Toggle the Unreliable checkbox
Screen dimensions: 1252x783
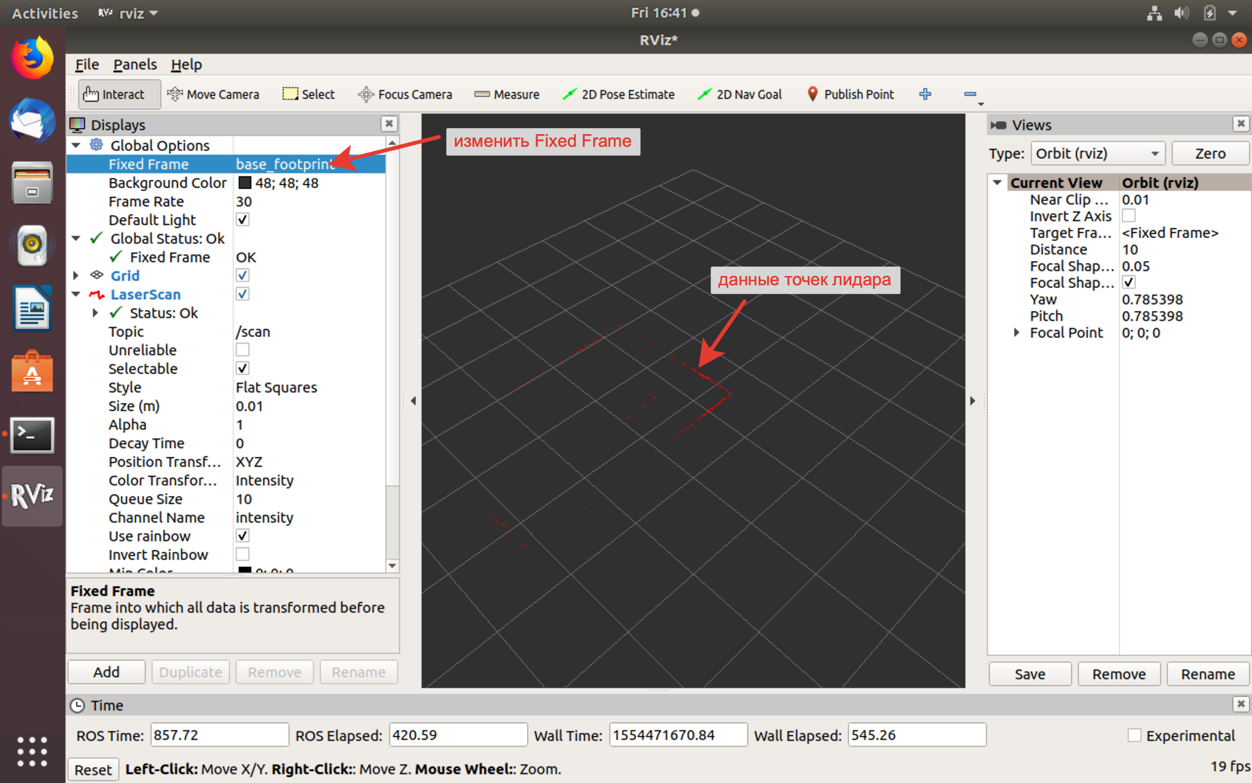click(242, 350)
